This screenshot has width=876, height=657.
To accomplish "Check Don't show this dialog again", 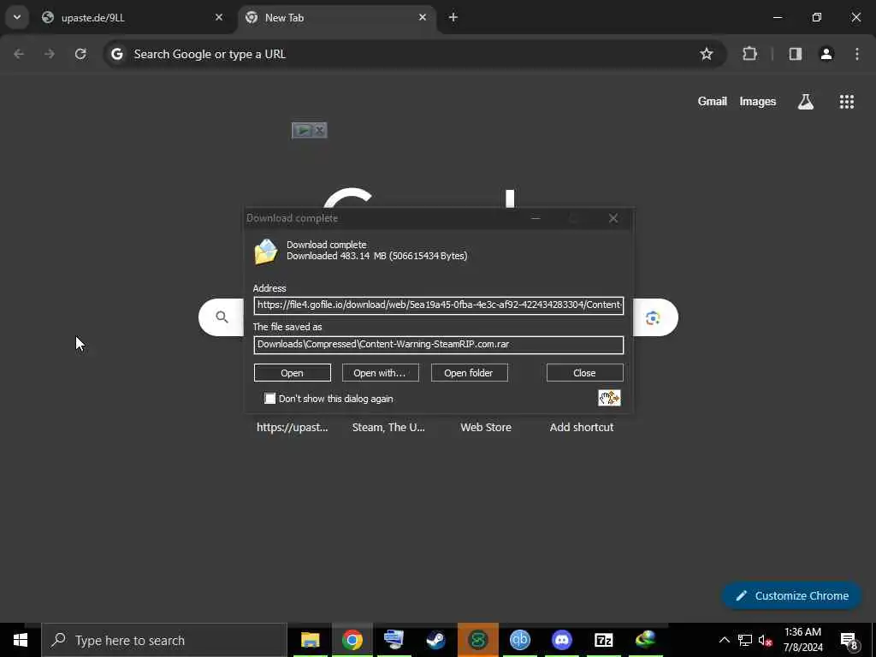I will pyautogui.click(x=269, y=399).
